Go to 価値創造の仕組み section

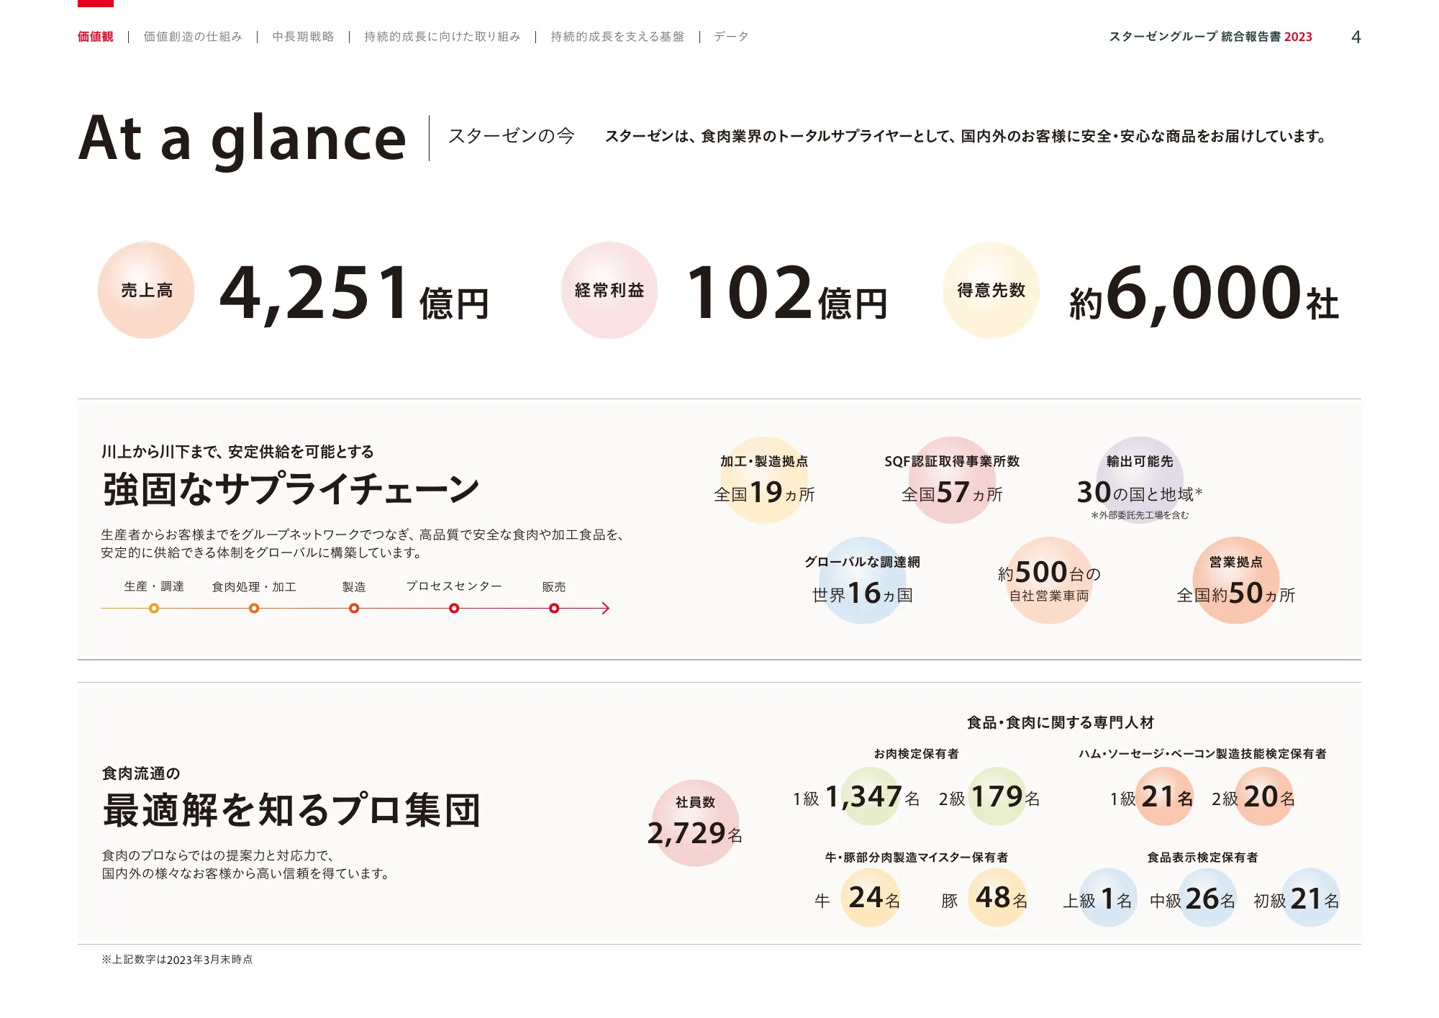pyautogui.click(x=193, y=37)
